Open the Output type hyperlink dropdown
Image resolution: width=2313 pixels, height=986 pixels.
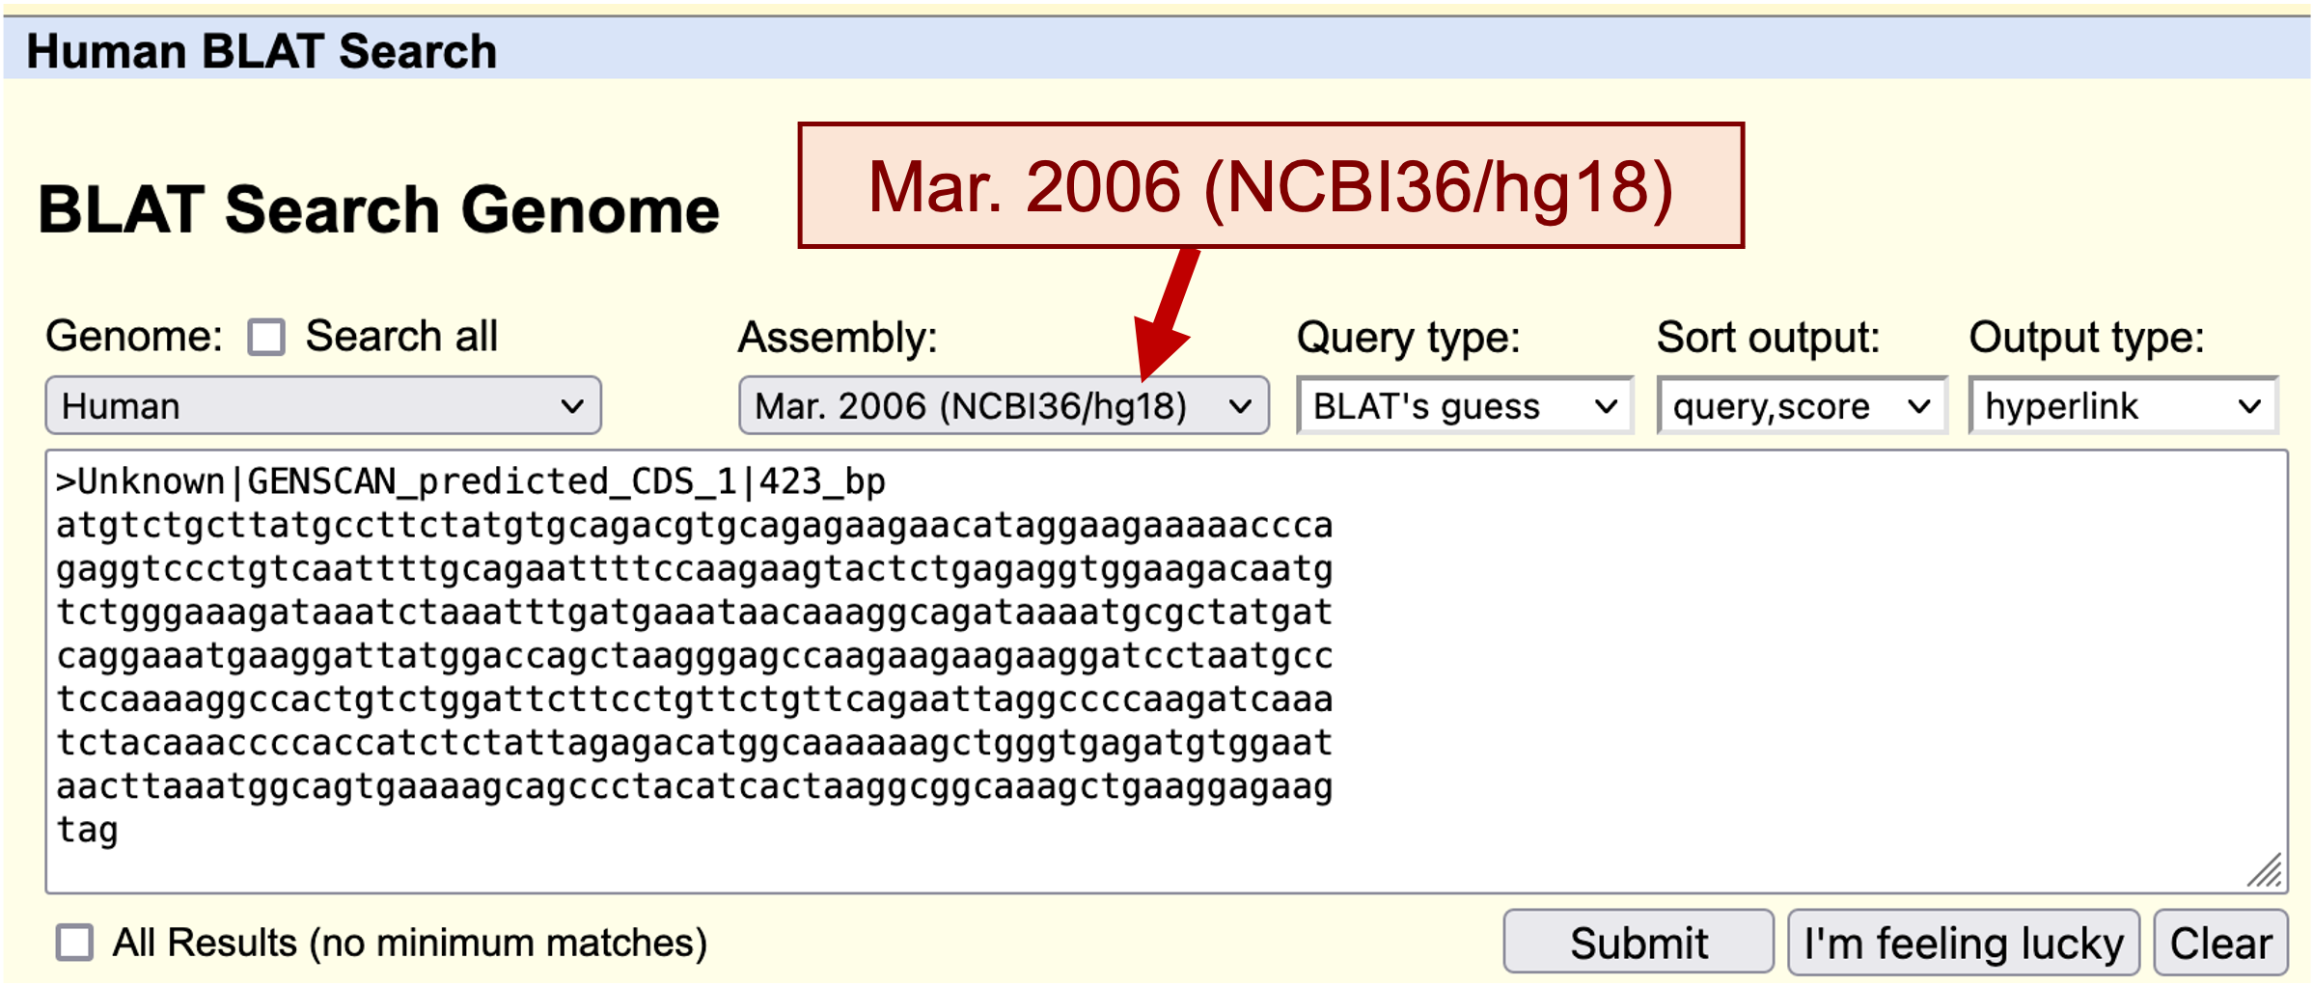(2123, 405)
